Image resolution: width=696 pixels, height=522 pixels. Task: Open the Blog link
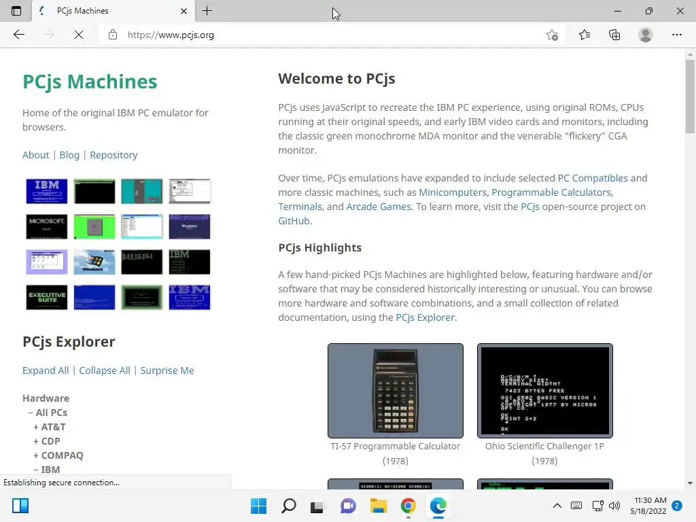tap(69, 155)
